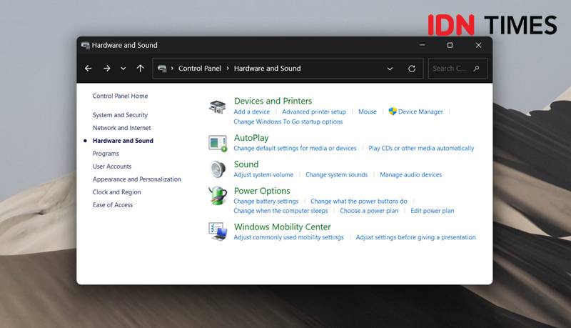Click Change default settings for media or devices

[x=295, y=149]
